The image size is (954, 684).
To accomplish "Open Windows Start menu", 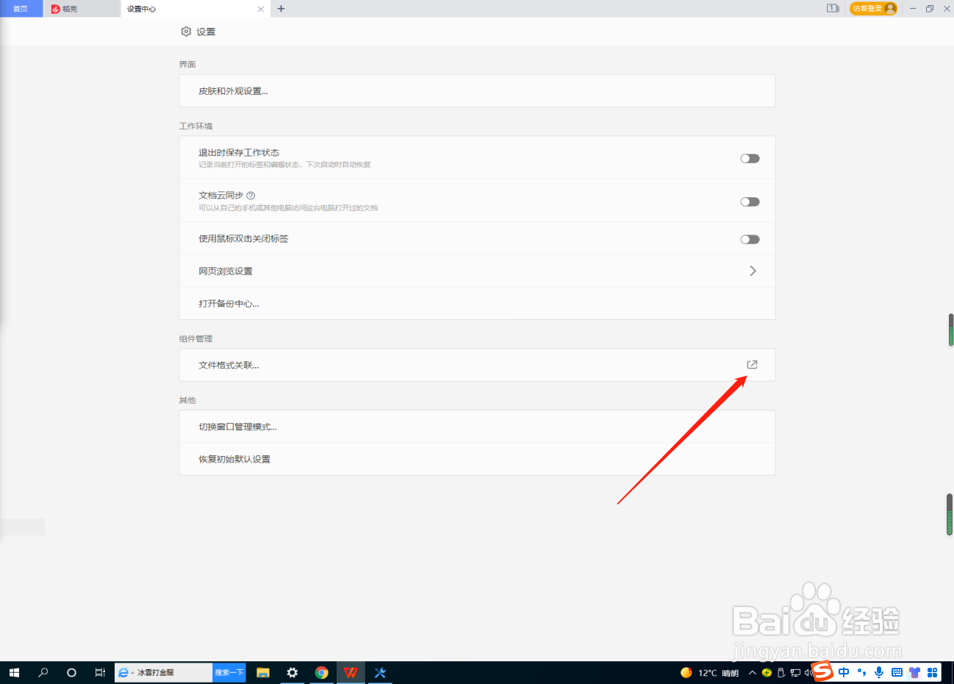I will click(x=14, y=672).
